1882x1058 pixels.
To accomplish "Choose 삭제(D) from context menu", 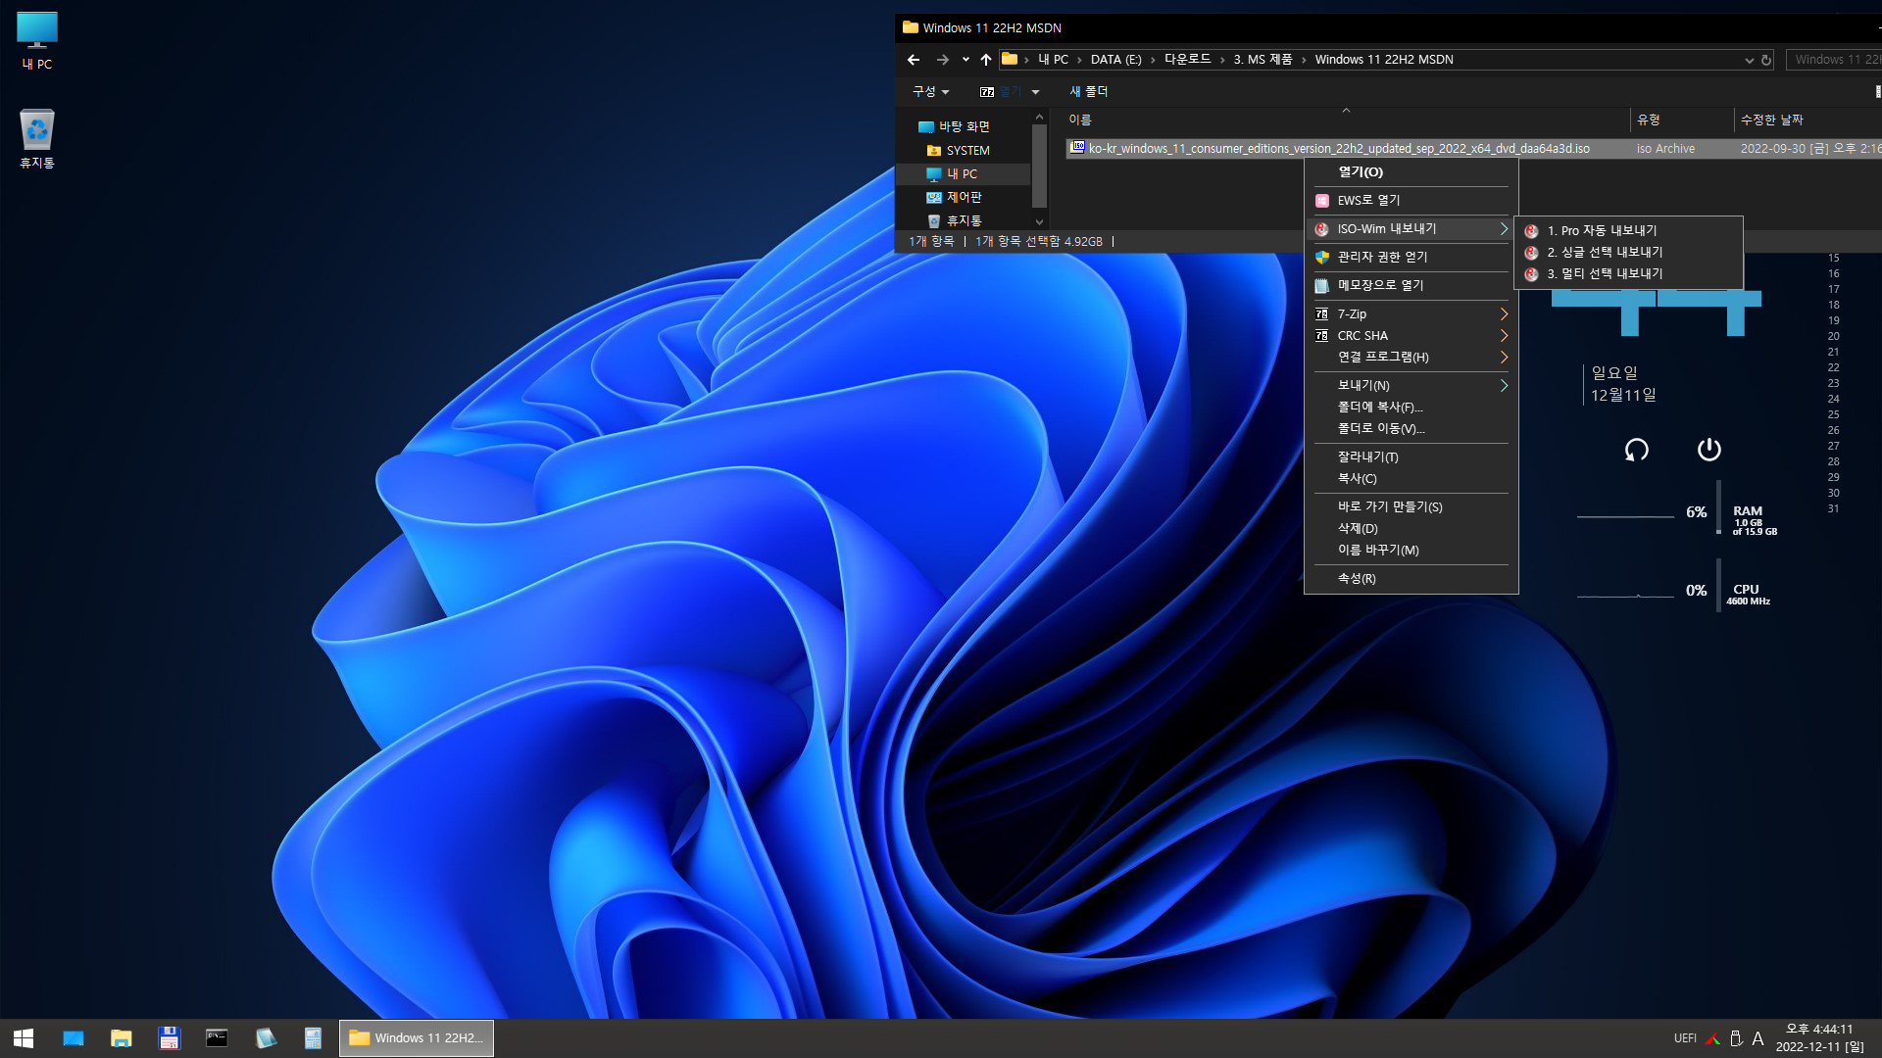I will pyautogui.click(x=1411, y=528).
